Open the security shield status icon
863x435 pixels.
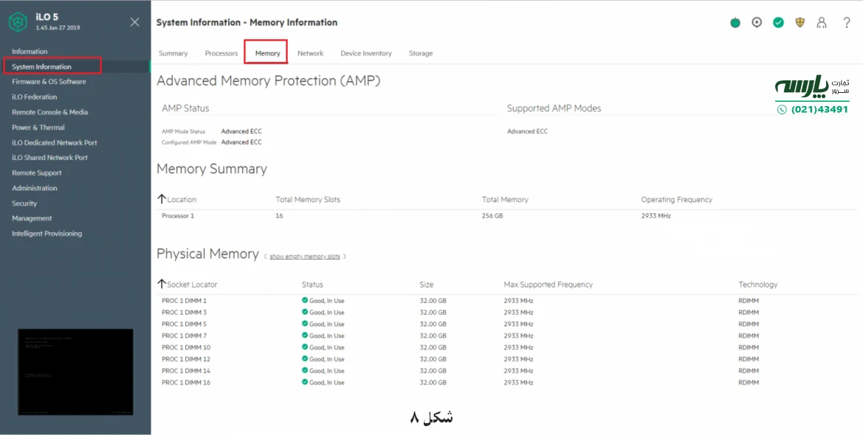tap(800, 23)
